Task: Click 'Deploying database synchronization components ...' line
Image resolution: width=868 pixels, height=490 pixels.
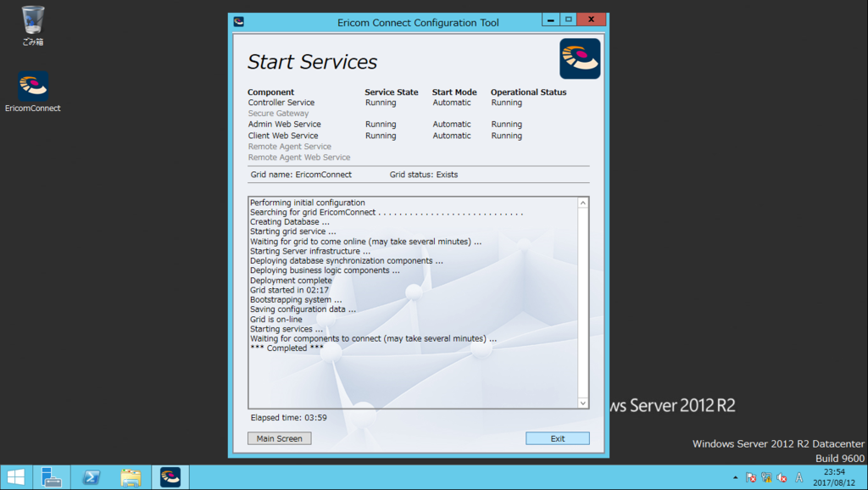Action: tap(347, 261)
